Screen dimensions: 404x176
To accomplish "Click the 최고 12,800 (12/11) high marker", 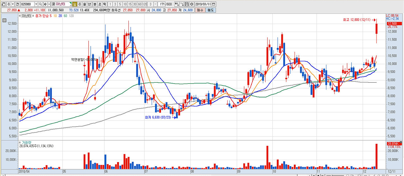I will (x=357, y=20).
